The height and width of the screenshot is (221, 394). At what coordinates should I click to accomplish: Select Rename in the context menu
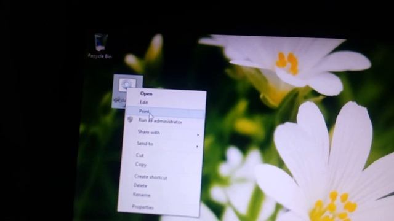pyautogui.click(x=142, y=195)
